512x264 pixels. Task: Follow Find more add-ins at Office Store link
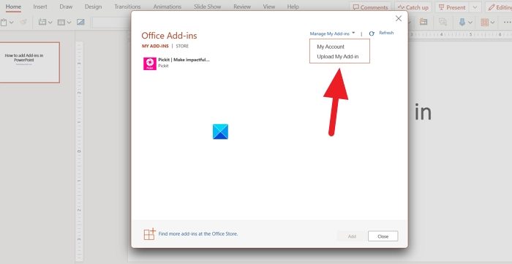198,233
